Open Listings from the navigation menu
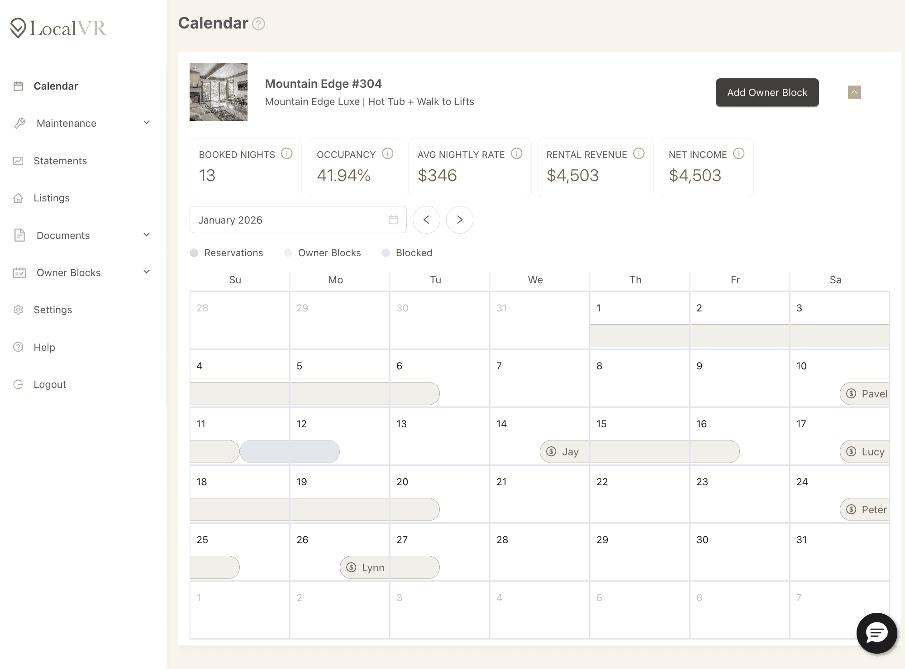This screenshot has width=905, height=669. 52,198
